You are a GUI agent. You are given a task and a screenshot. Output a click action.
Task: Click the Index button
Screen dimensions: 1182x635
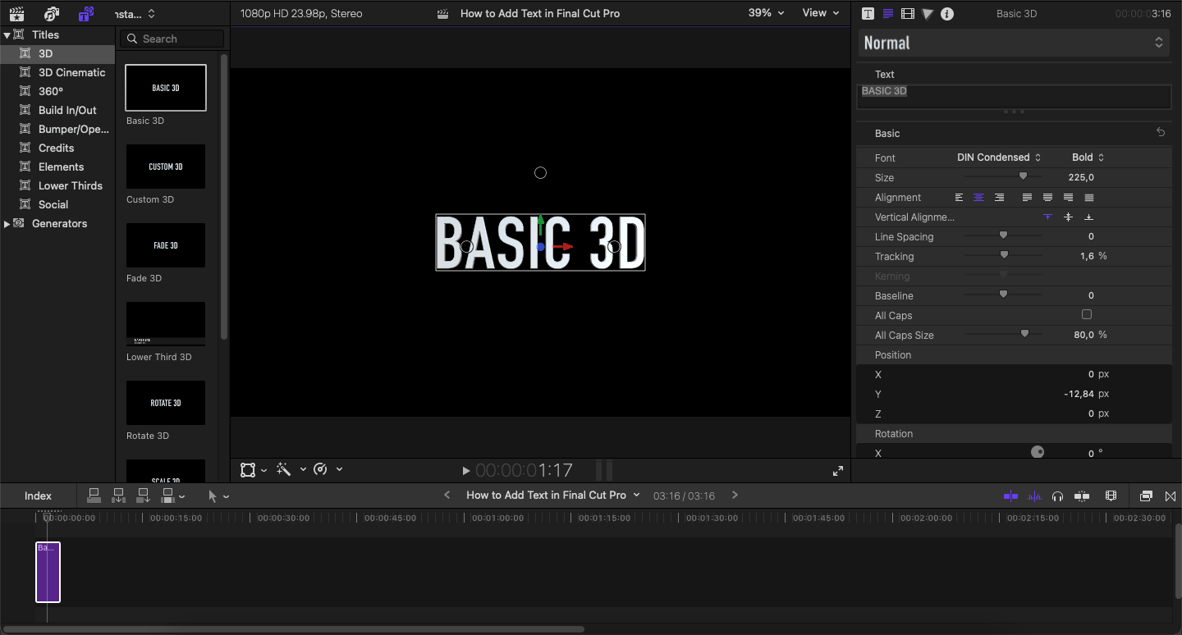(x=38, y=496)
